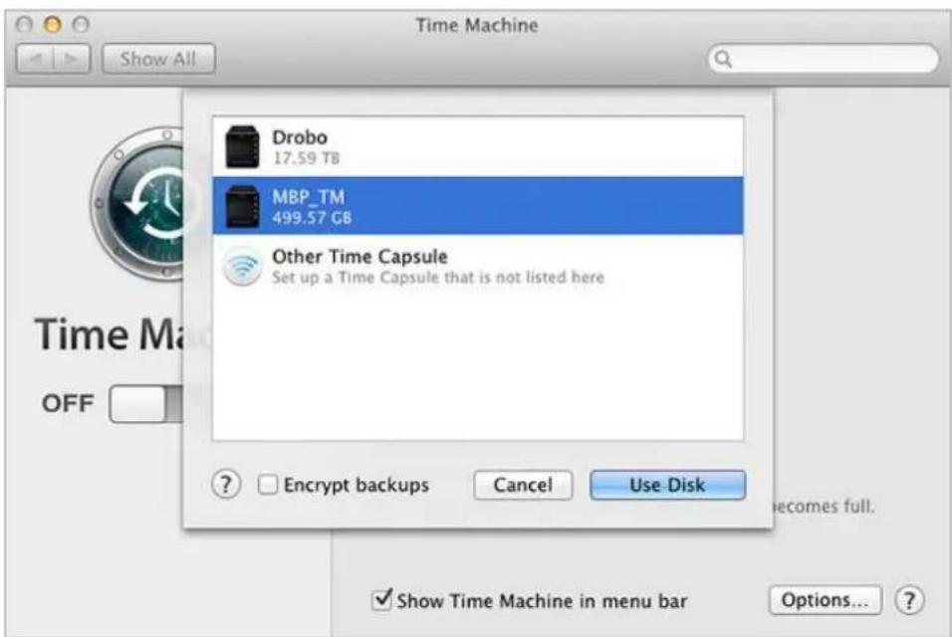Click the Time Machine window title

pyautogui.click(x=477, y=25)
